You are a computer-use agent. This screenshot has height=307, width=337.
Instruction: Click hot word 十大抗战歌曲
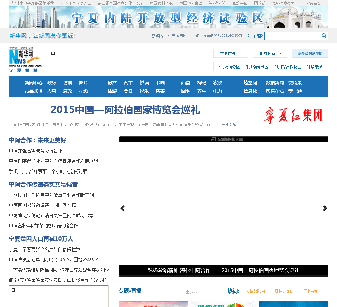click(253, 292)
